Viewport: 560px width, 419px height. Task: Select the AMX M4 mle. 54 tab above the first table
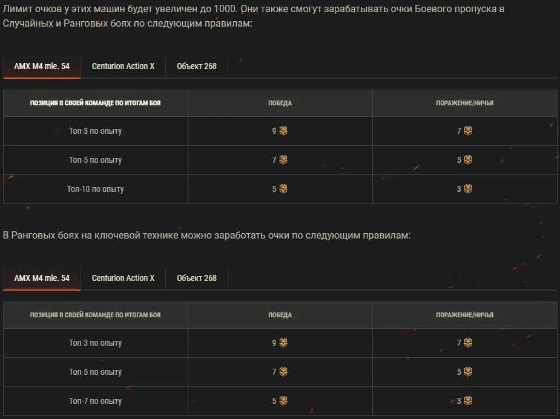pyautogui.click(x=42, y=66)
